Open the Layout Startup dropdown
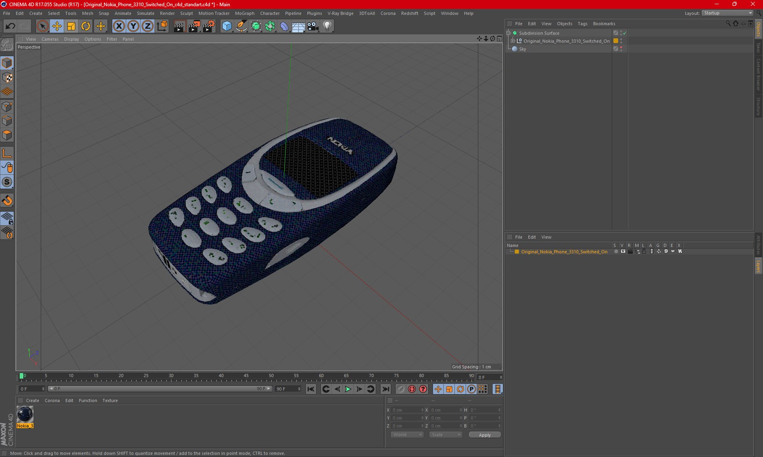This screenshot has height=457, width=763. [x=728, y=13]
